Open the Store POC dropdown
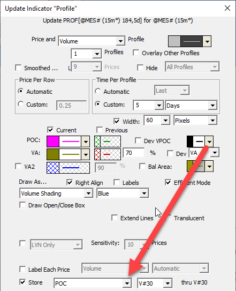 tap(127, 283)
